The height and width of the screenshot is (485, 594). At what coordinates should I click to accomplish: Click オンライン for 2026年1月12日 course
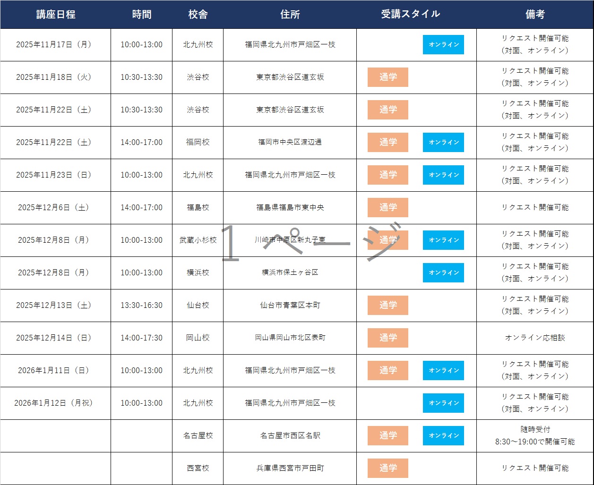pos(443,403)
